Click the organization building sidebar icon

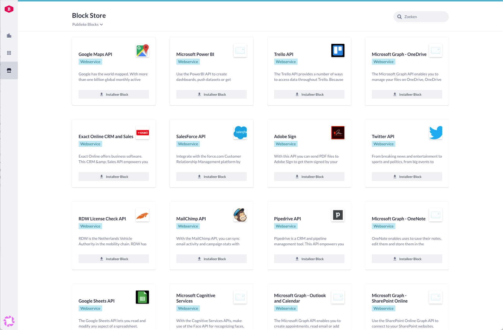tap(9, 36)
